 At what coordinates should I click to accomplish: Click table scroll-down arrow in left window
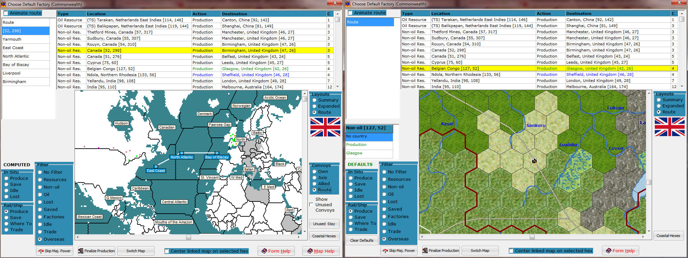click(338, 87)
